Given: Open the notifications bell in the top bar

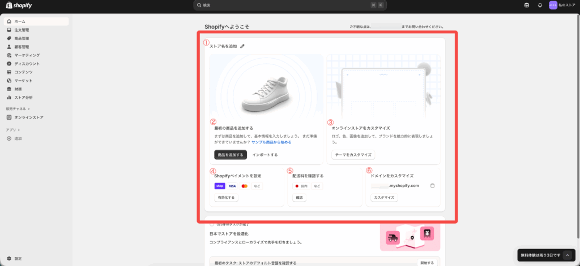Looking at the screenshot, I should tap(540, 5).
